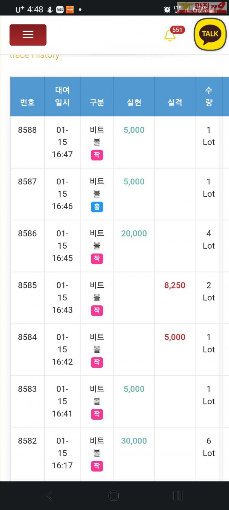Open the Android recent apps button

(x=178, y=496)
